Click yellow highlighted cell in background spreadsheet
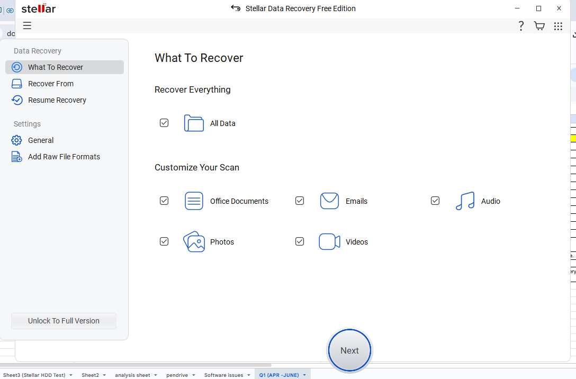The image size is (576, 379). pyautogui.click(x=573, y=139)
